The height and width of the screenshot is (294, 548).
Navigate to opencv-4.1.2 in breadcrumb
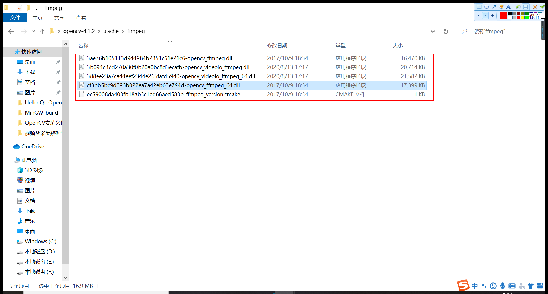click(x=79, y=31)
